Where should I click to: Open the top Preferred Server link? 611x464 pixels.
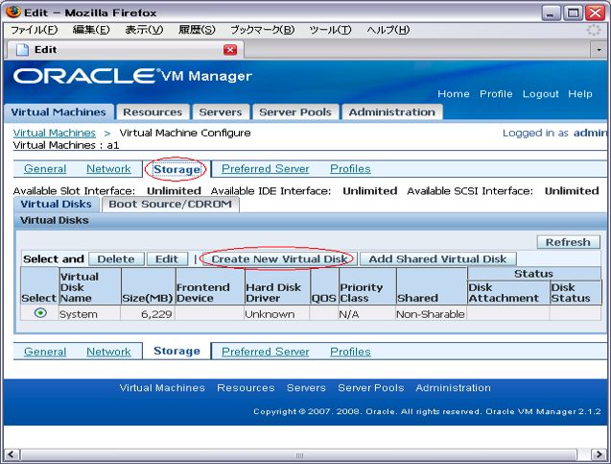(266, 169)
